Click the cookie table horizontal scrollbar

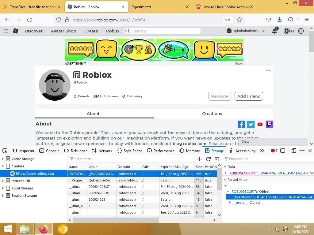coord(116,220)
